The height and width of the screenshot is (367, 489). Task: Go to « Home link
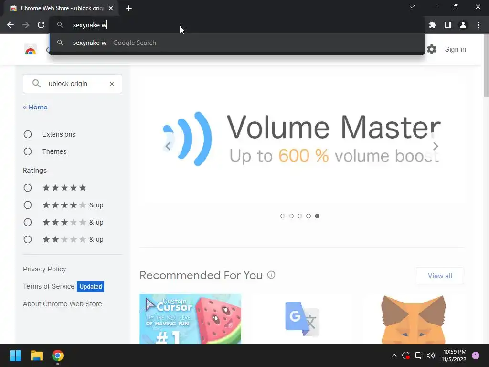pos(35,107)
